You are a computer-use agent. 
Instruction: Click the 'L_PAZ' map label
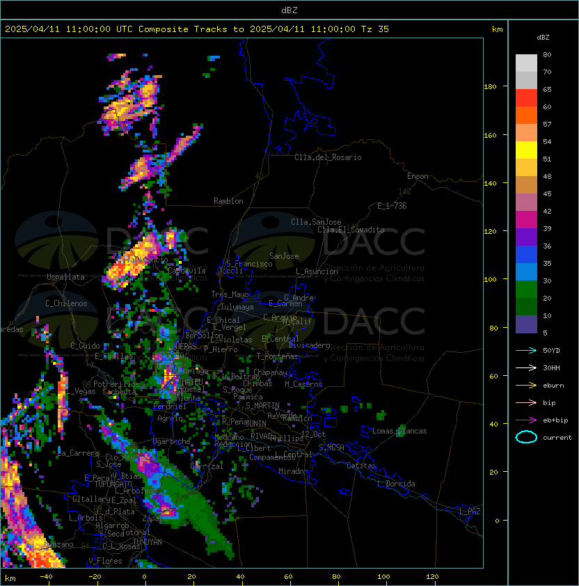click(470, 512)
